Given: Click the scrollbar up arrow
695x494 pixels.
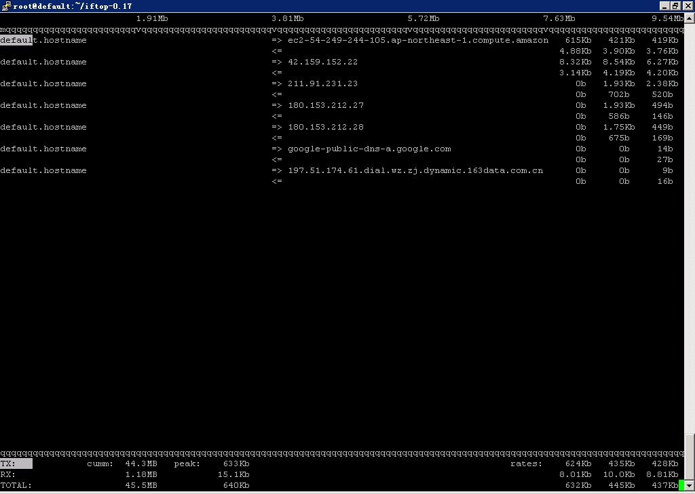Looking at the screenshot, I should pyautogui.click(x=689, y=18).
